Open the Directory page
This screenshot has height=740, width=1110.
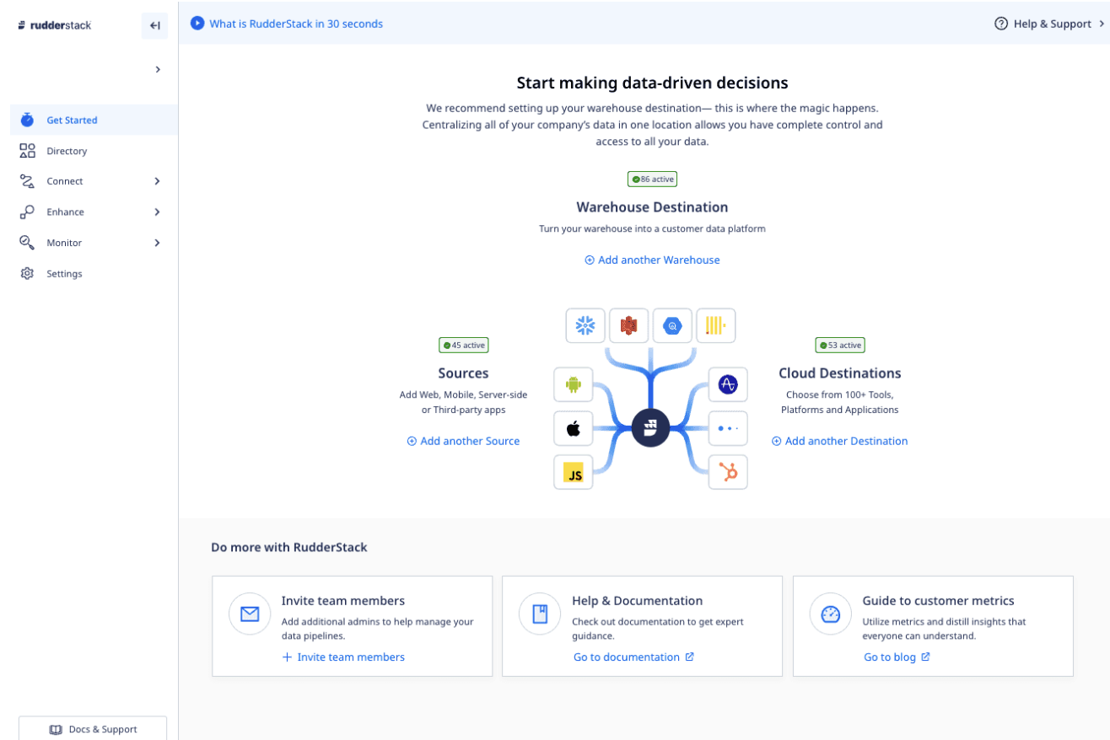tap(67, 151)
